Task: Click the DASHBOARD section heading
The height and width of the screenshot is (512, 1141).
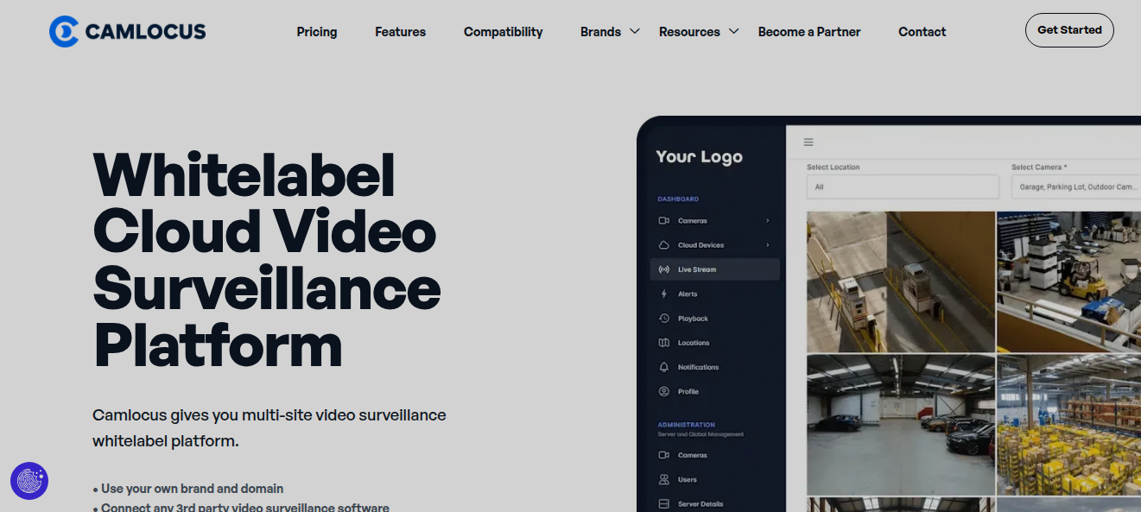Action: [678, 199]
